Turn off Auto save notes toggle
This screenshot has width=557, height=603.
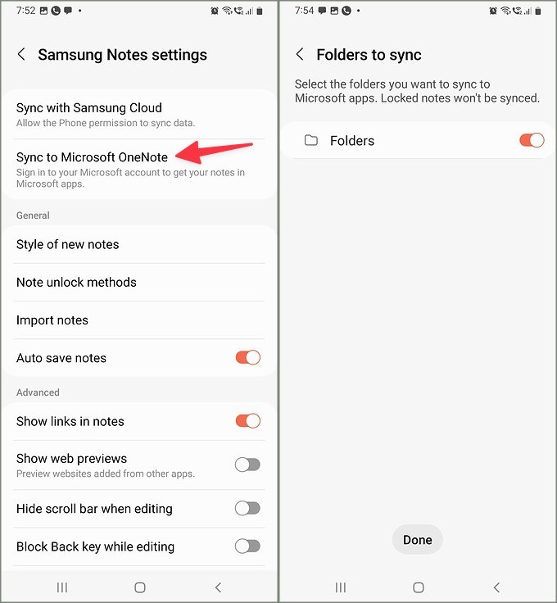(248, 358)
